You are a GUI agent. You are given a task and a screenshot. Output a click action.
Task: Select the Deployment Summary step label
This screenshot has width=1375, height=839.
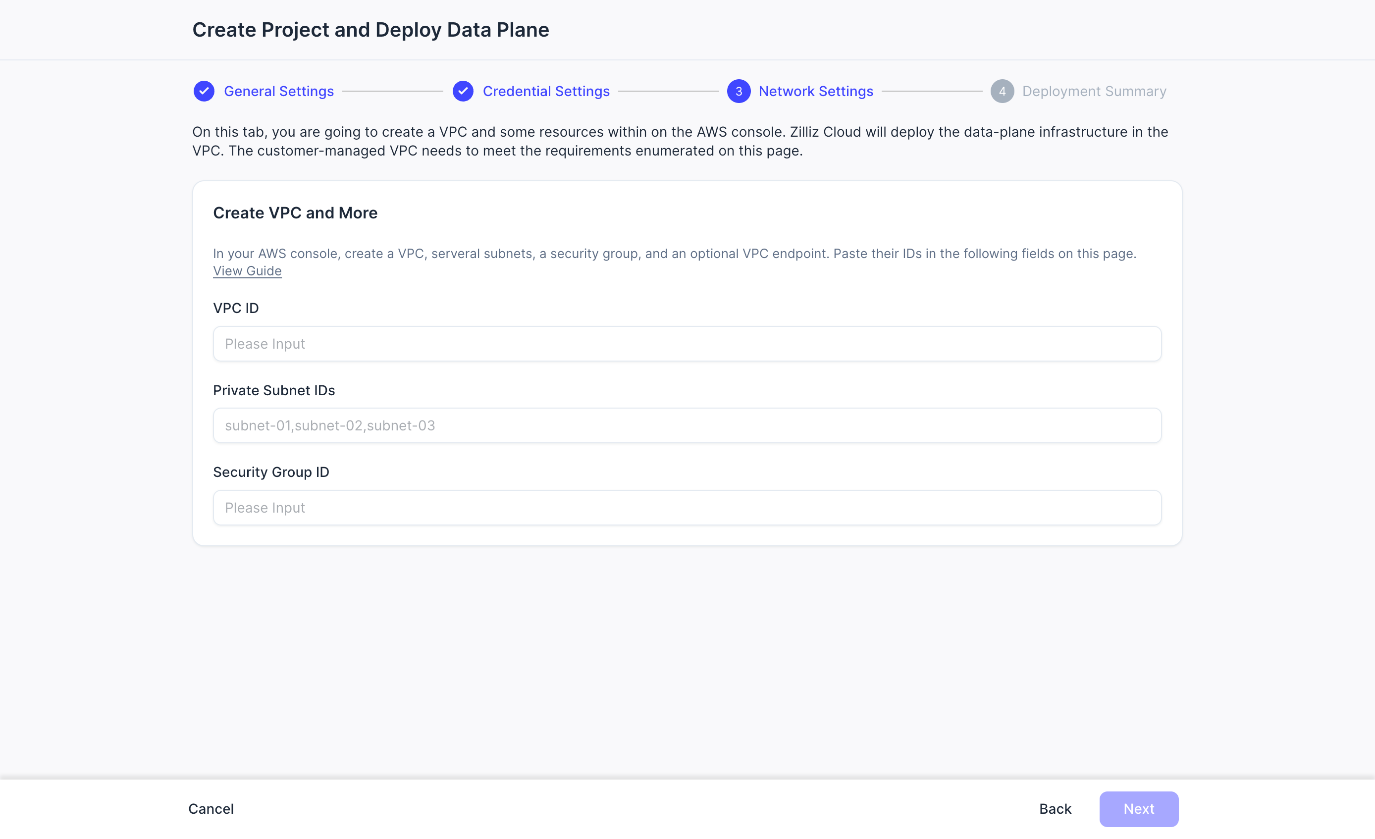[1094, 92]
